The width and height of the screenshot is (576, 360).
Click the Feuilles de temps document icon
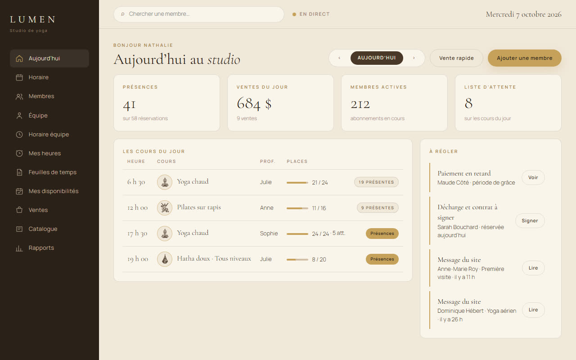tap(19, 172)
